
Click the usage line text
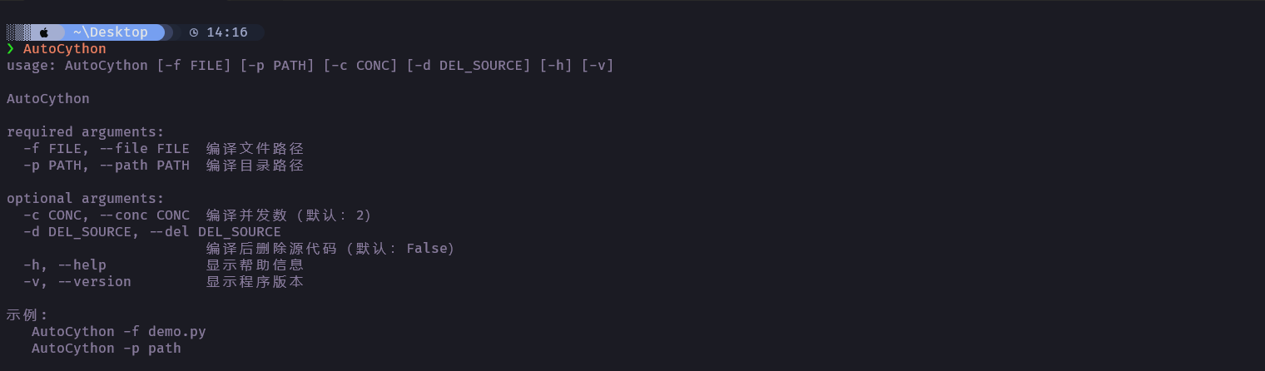coord(310,66)
